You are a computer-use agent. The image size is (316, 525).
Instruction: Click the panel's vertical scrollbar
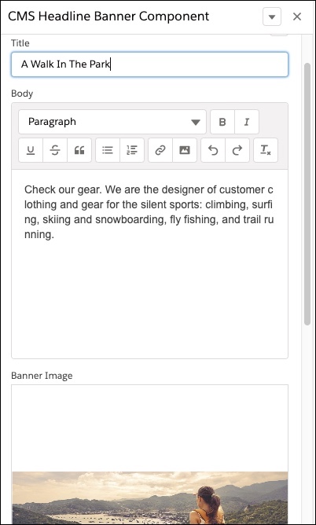point(307,194)
